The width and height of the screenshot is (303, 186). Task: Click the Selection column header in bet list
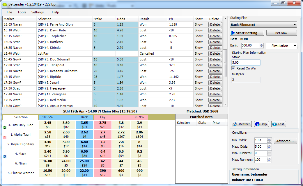(x=65, y=19)
